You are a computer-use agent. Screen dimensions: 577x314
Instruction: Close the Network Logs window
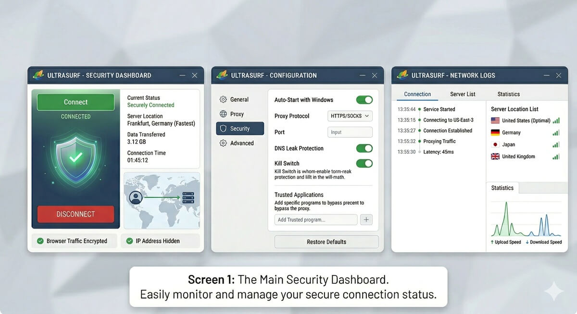[558, 75]
